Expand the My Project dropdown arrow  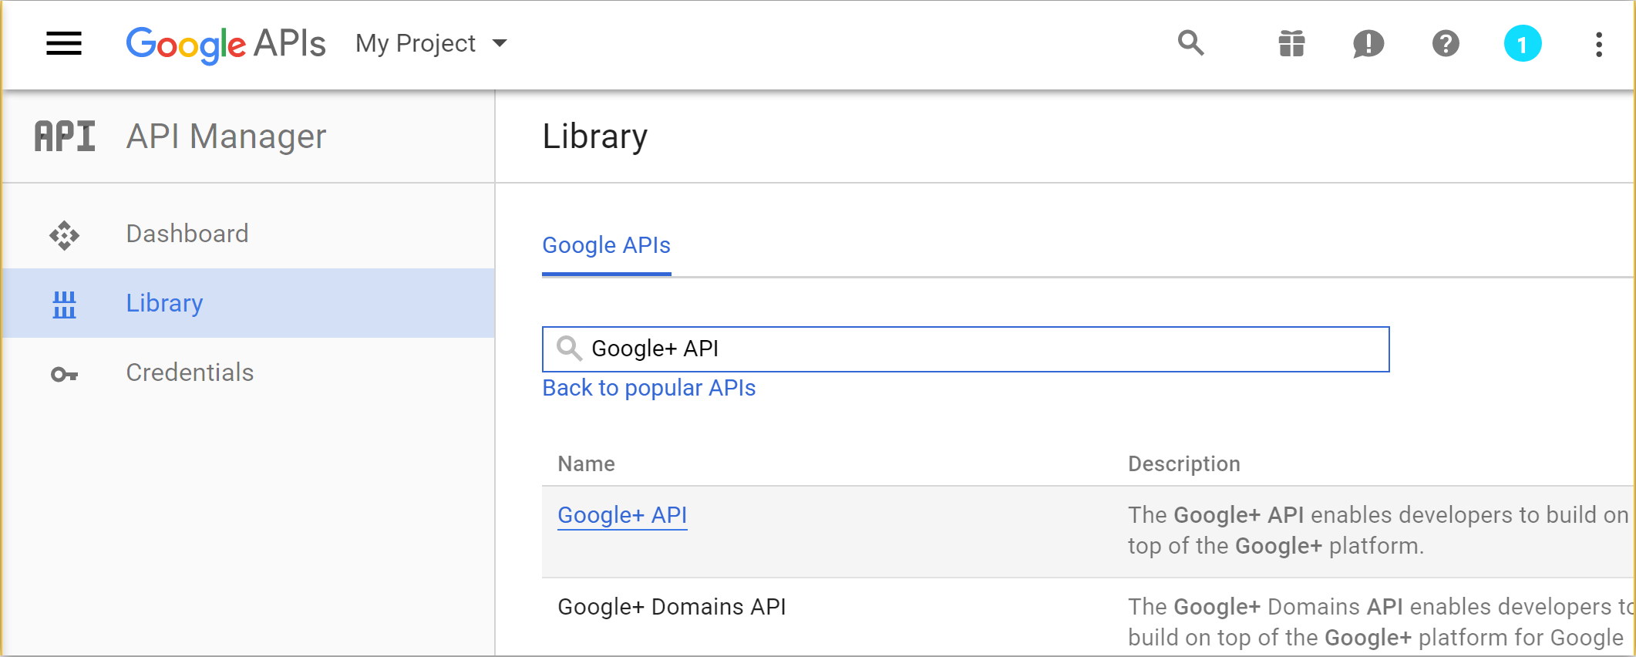pyautogui.click(x=500, y=43)
